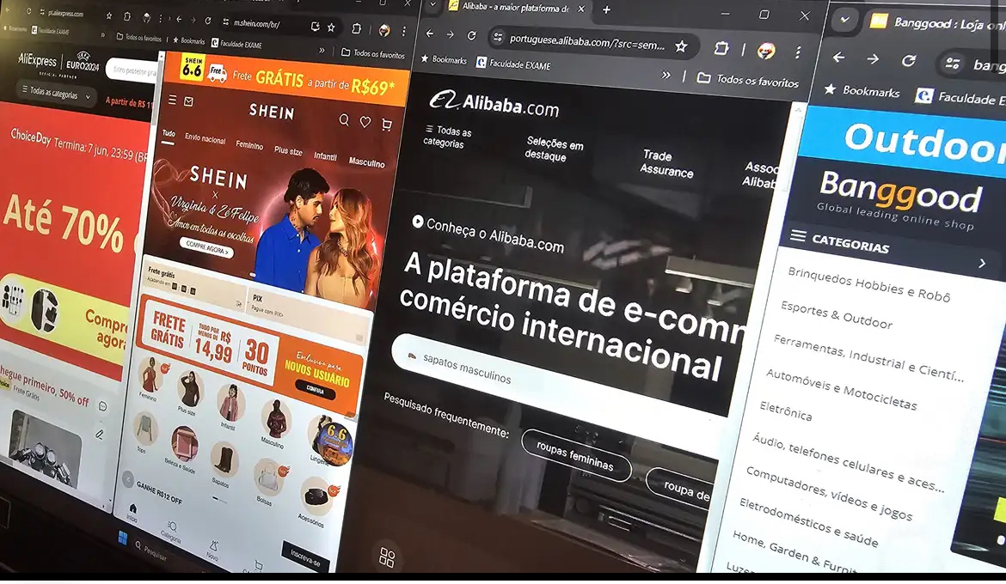The image size is (1006, 584).
Task: Reload the Banggood page
Action: point(909,60)
